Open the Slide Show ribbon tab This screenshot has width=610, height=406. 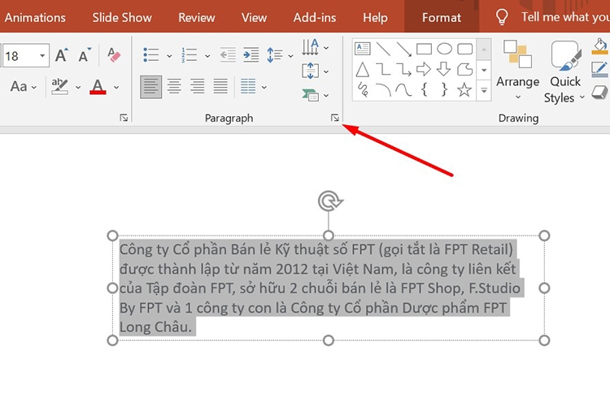122,18
